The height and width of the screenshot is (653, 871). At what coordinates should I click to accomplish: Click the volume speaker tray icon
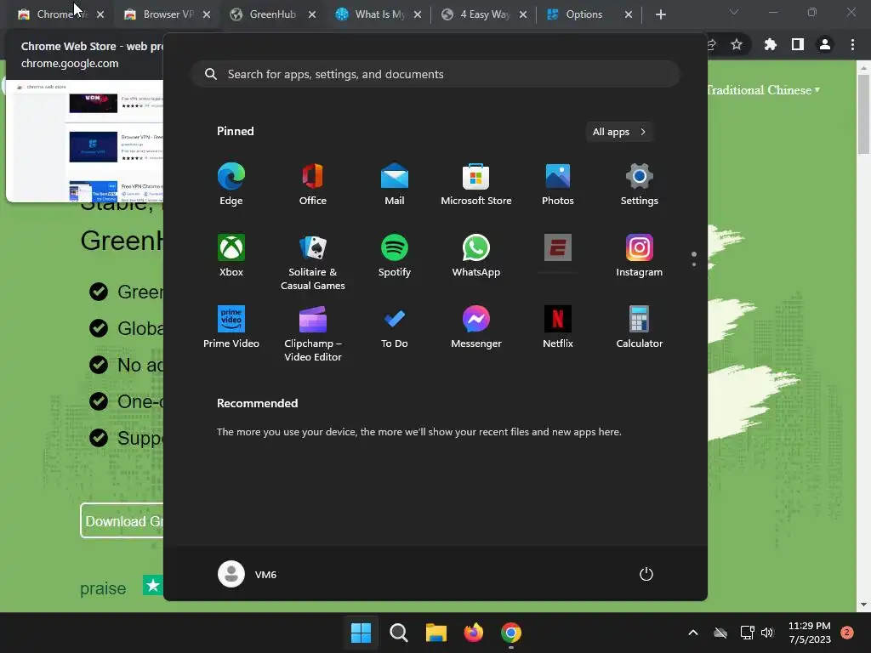click(767, 633)
